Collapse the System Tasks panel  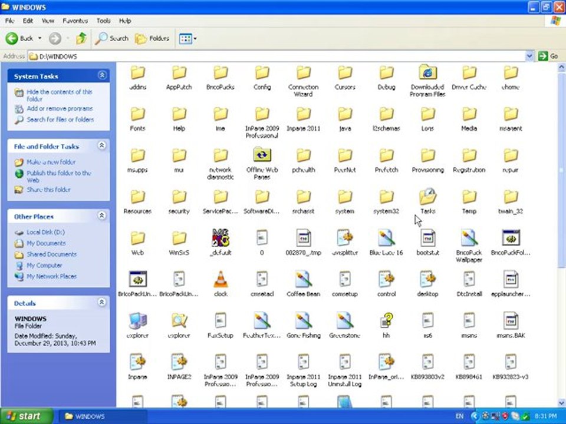pos(102,75)
